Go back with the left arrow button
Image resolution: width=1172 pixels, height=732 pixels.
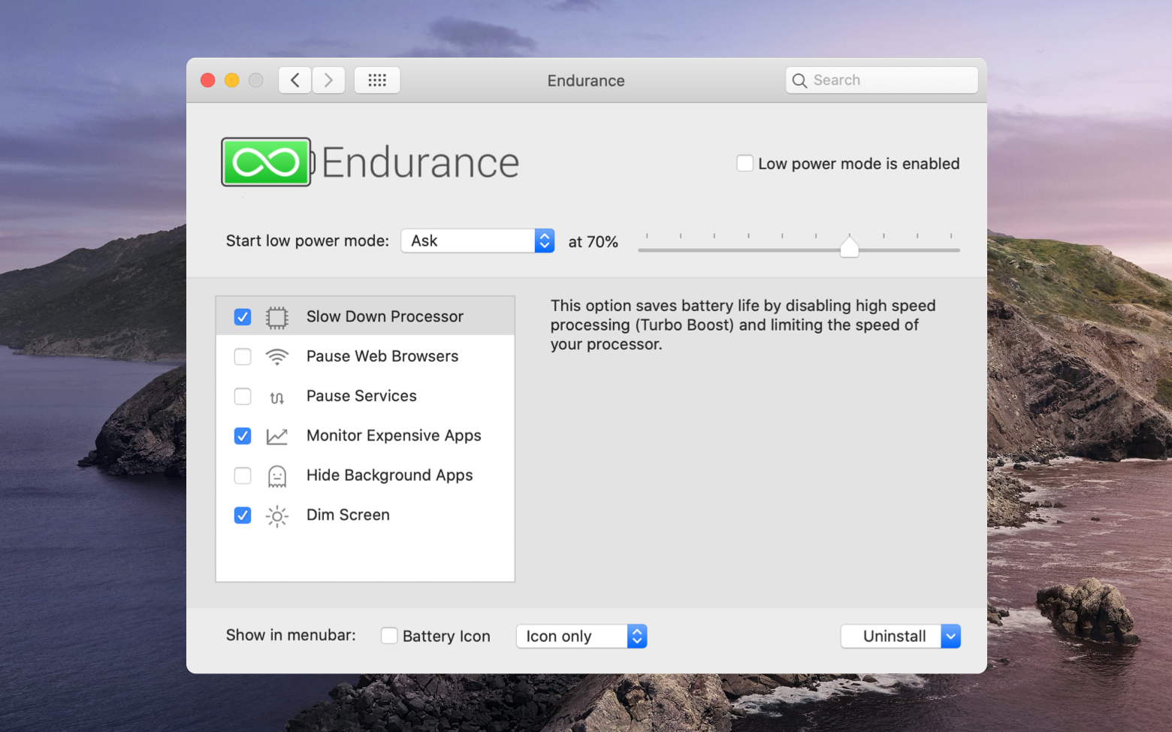tap(295, 80)
